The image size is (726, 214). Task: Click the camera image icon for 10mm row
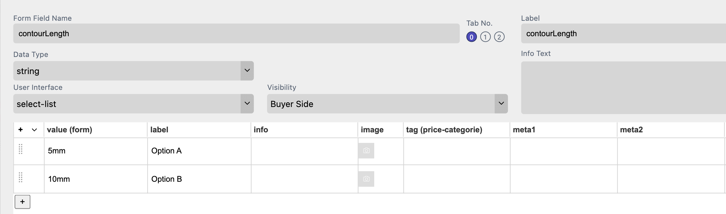point(366,179)
